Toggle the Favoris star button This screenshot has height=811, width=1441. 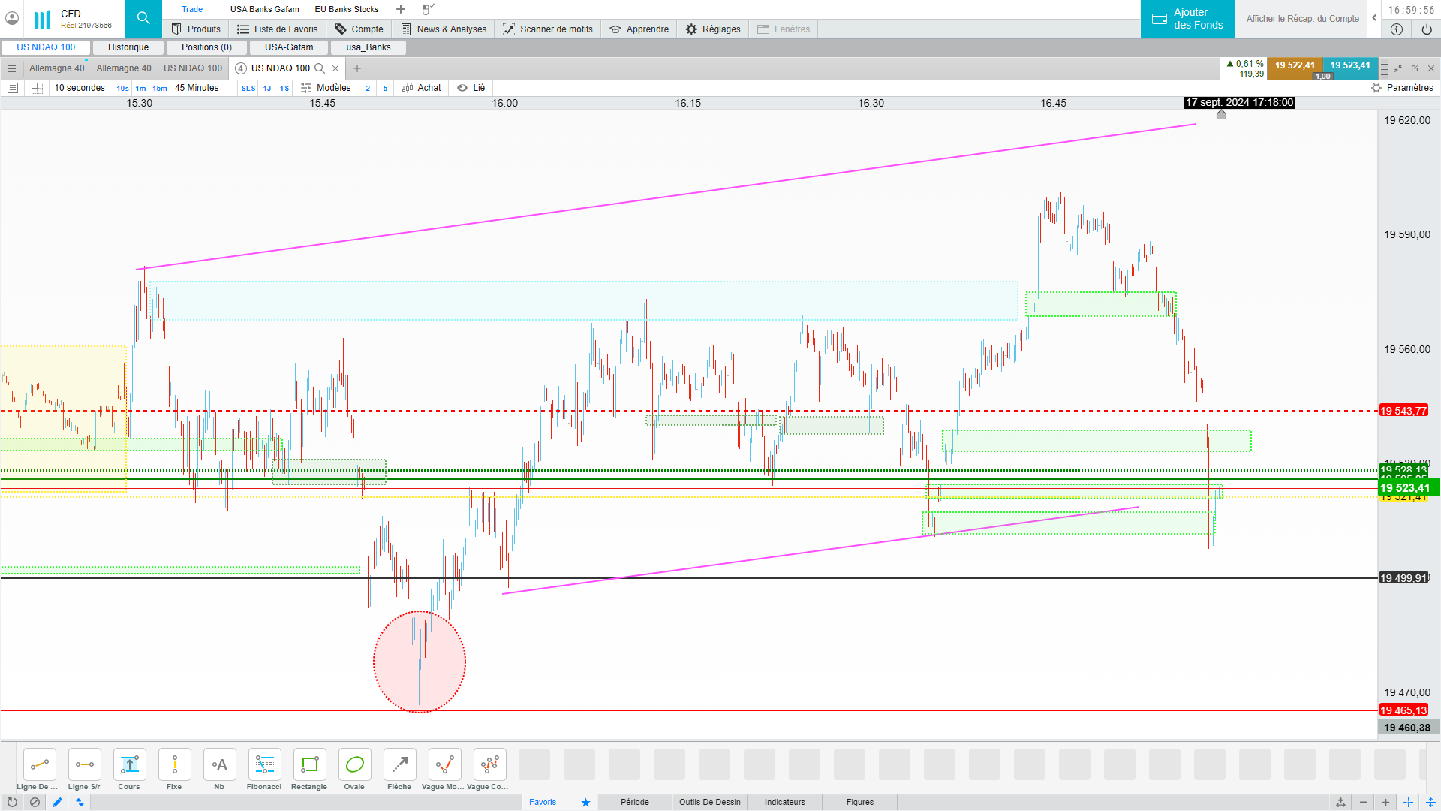(x=585, y=802)
